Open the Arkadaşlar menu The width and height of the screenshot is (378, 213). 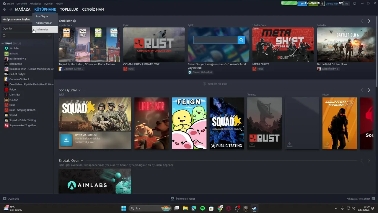35,4
